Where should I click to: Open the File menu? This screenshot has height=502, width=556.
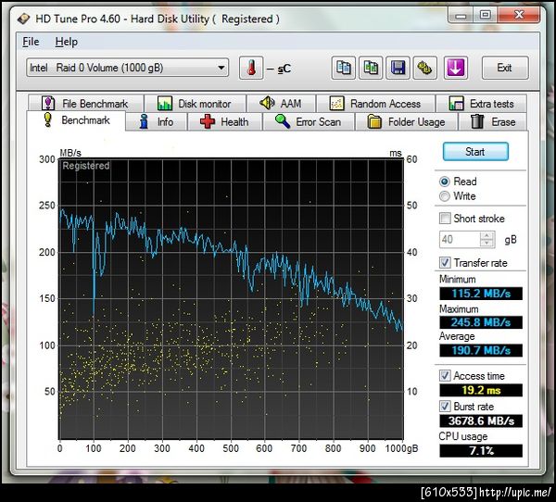tap(31, 42)
